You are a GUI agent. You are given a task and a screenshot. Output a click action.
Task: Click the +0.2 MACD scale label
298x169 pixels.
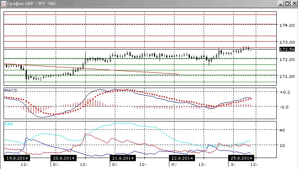[x=285, y=92]
